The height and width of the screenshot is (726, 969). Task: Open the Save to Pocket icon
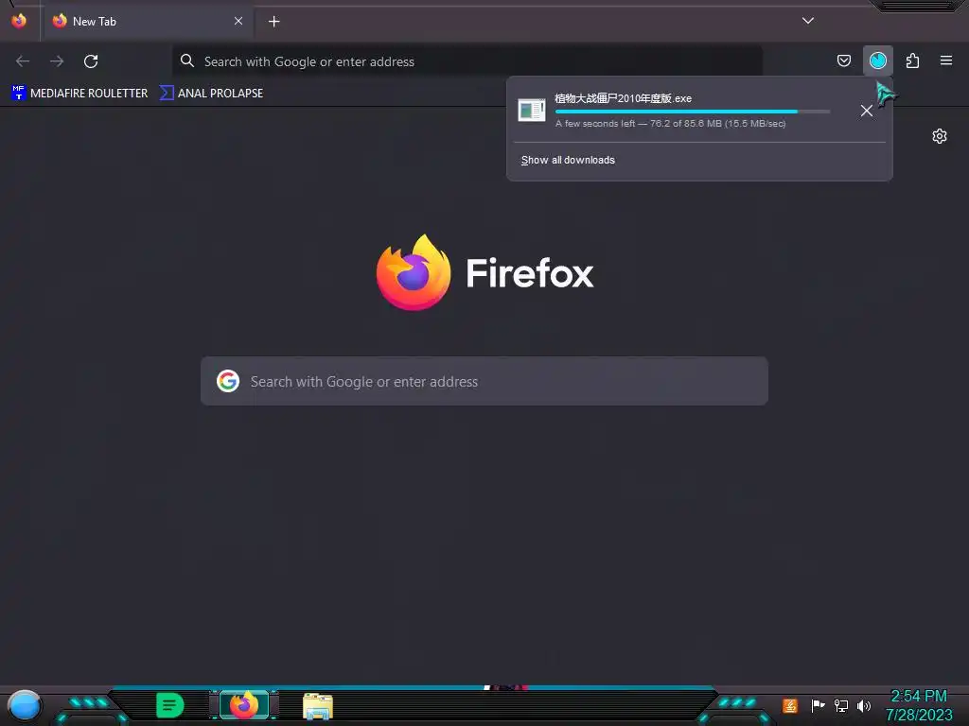pos(843,60)
